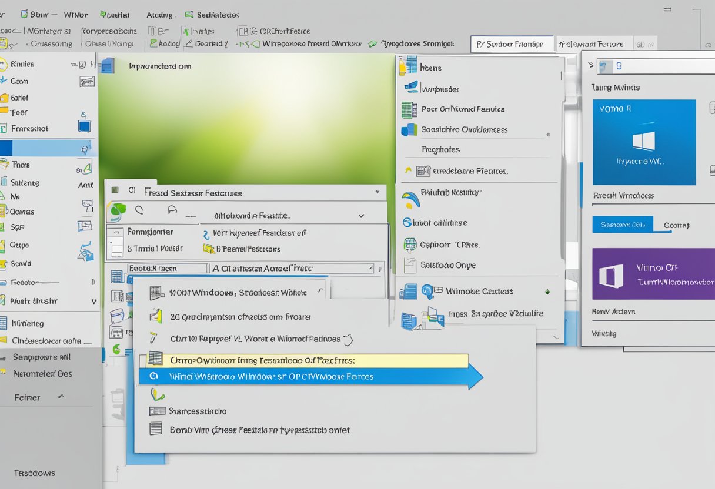Click the blue Sosnoint button
This screenshot has width=715, height=489.
click(x=622, y=225)
